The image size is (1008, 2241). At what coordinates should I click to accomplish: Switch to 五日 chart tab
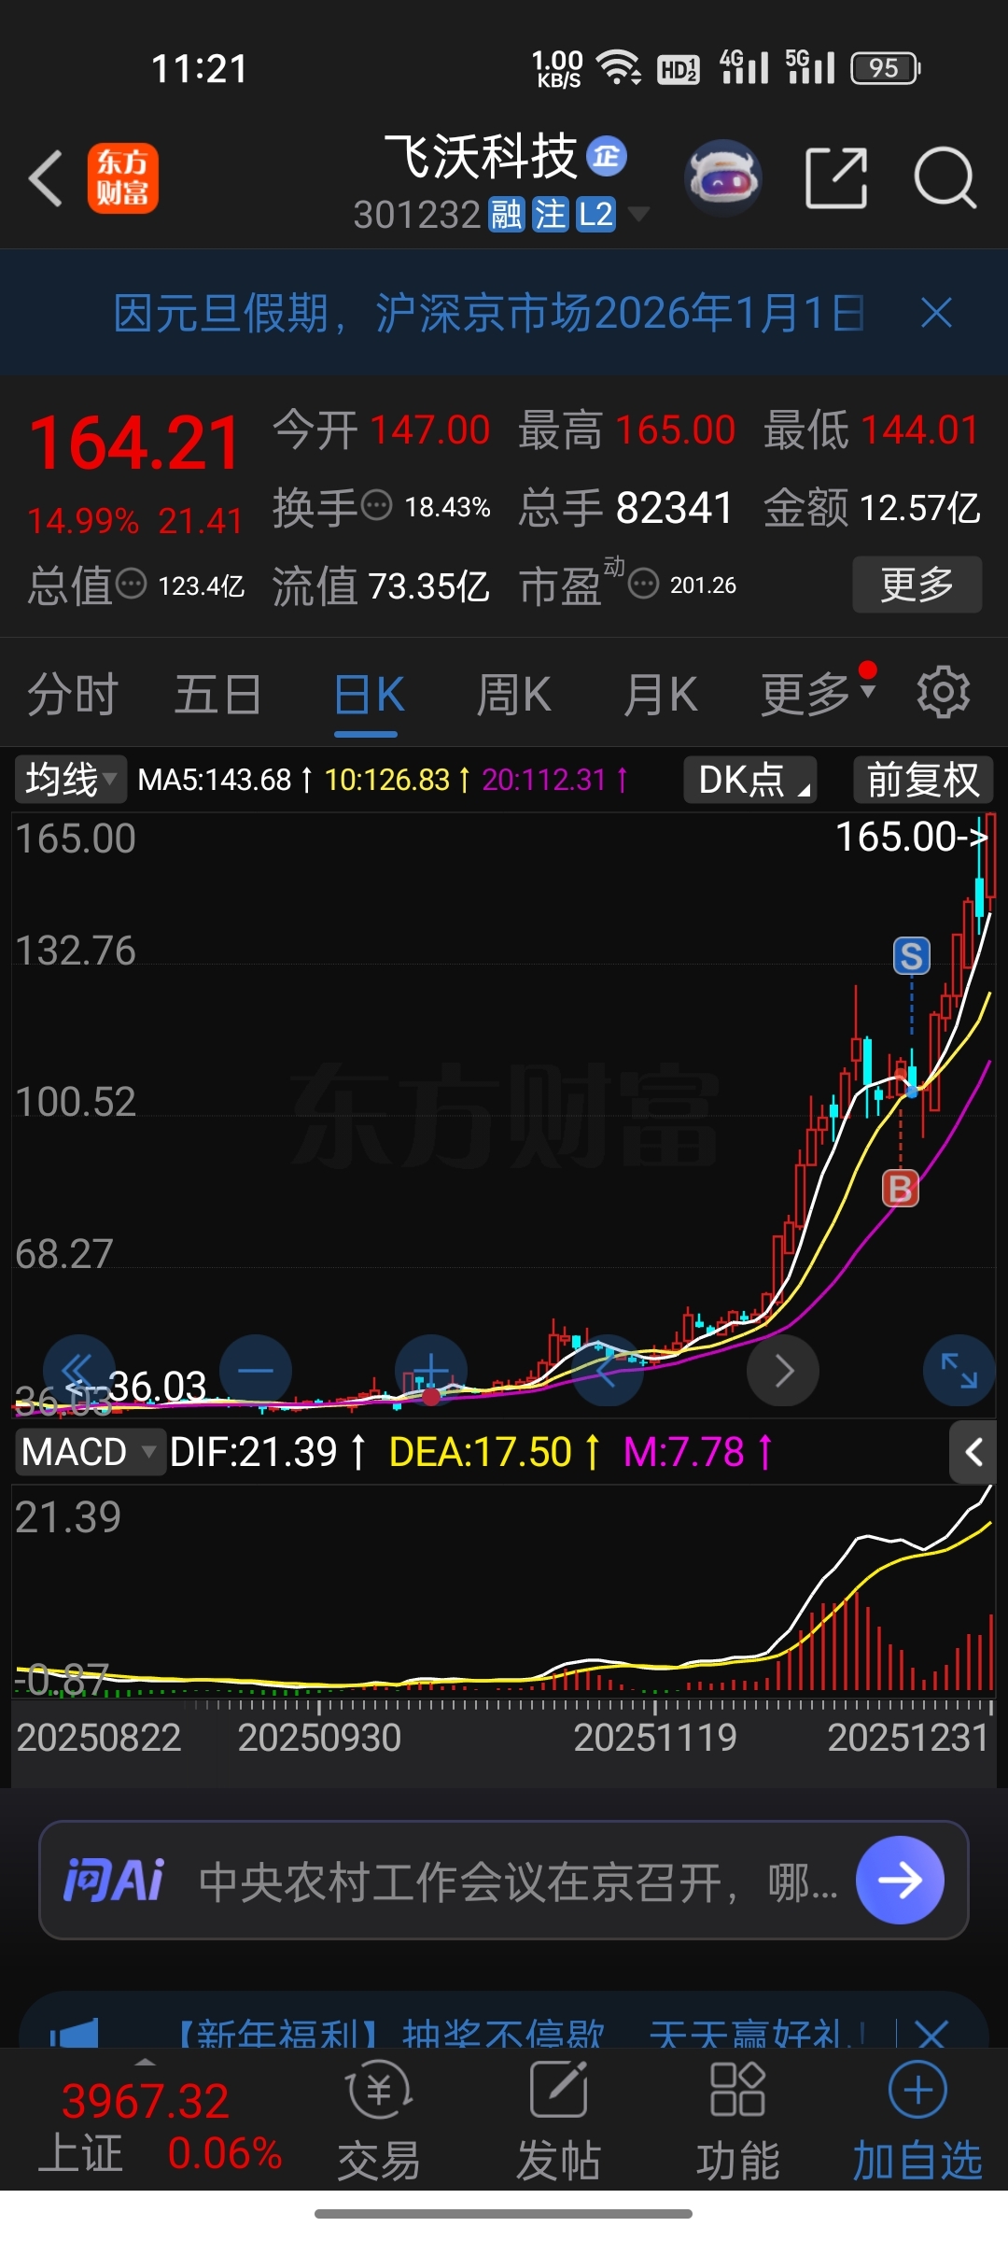pyautogui.click(x=217, y=695)
